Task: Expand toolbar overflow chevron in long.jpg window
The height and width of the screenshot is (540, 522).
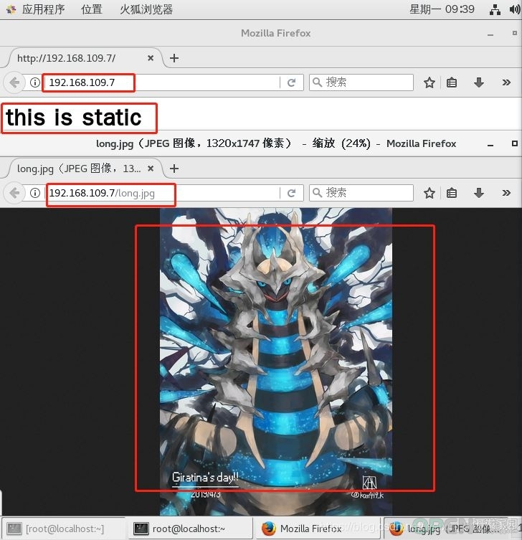Action: tap(506, 193)
